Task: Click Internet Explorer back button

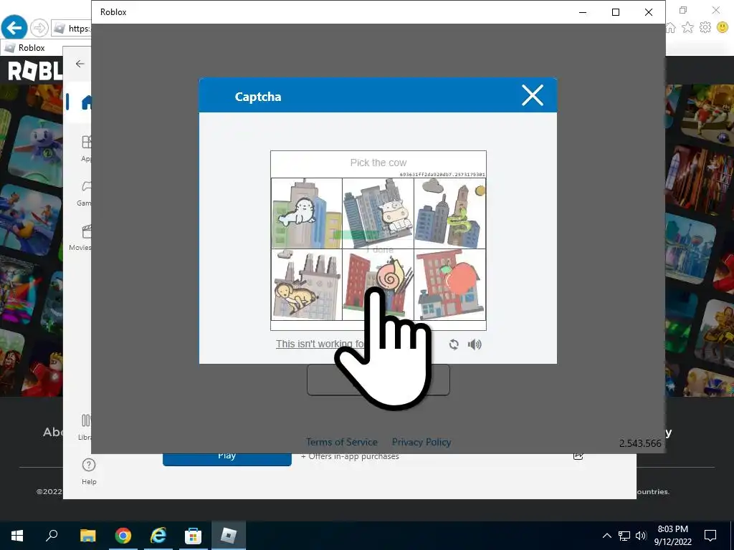Action: (x=14, y=28)
